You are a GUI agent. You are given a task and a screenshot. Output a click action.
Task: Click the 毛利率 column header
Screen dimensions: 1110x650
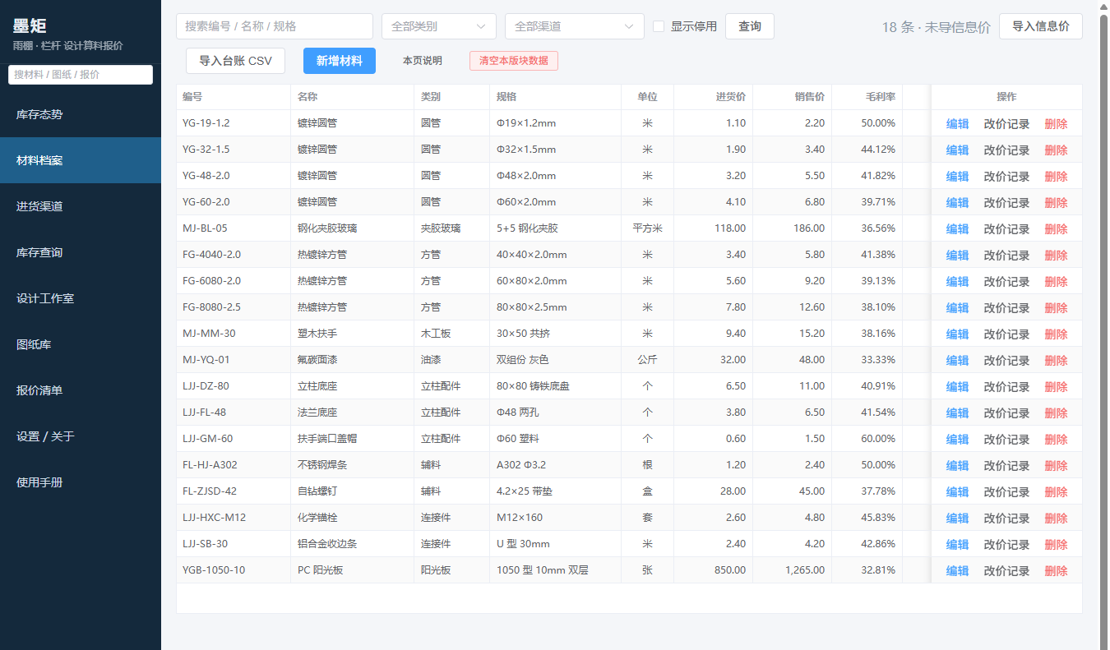[x=867, y=97]
